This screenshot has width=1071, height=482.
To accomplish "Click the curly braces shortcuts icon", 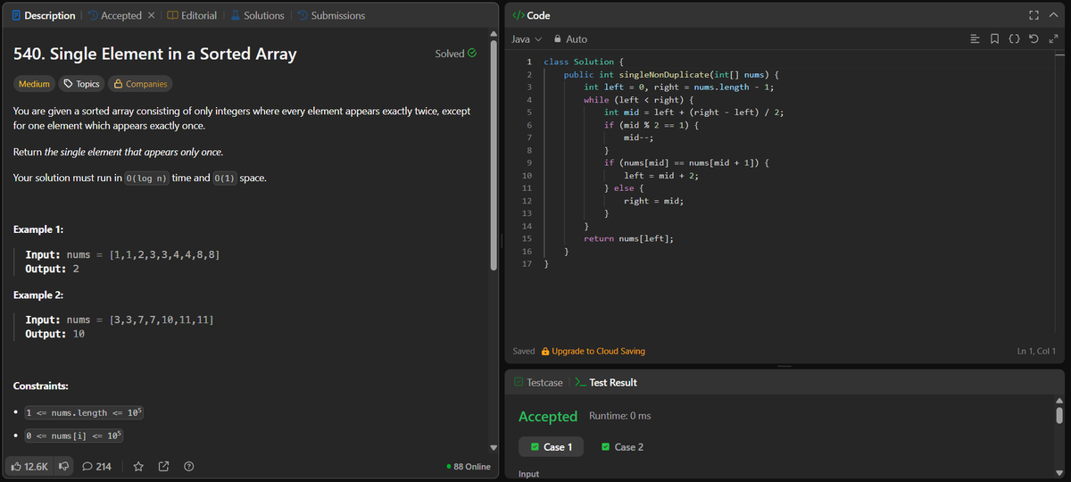I will click(1015, 39).
